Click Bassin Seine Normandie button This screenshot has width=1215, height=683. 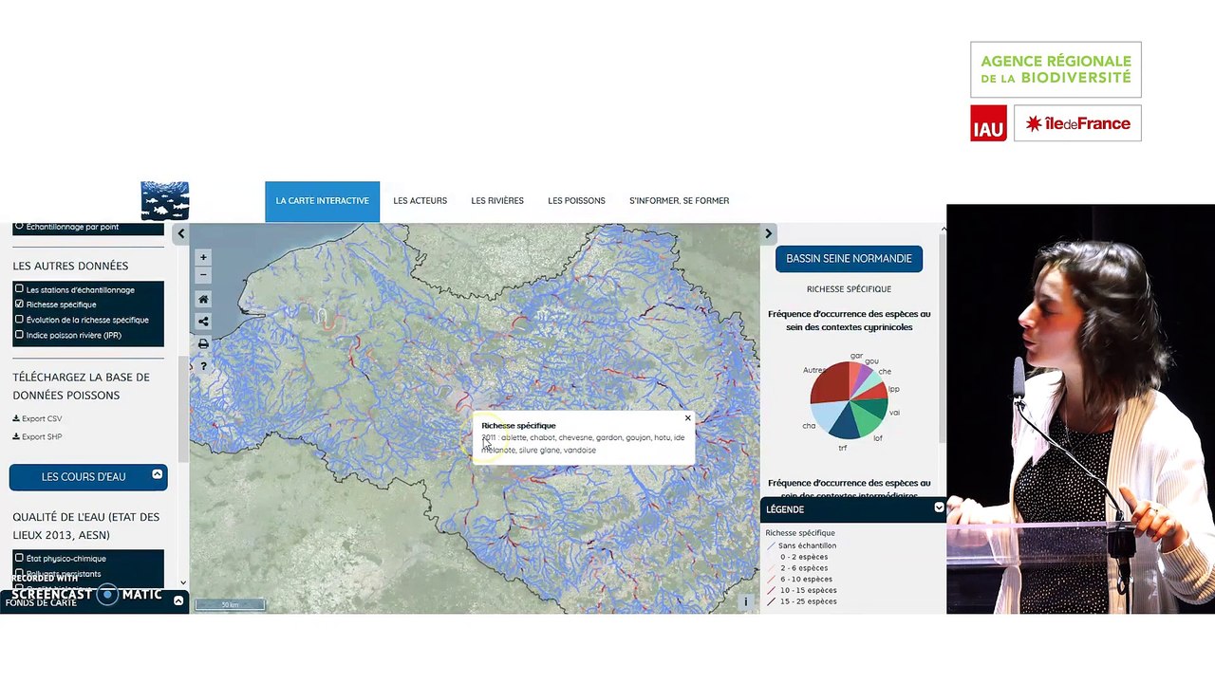[x=849, y=258]
